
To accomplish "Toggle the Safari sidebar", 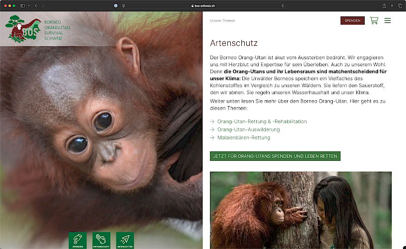I will point(22,5).
